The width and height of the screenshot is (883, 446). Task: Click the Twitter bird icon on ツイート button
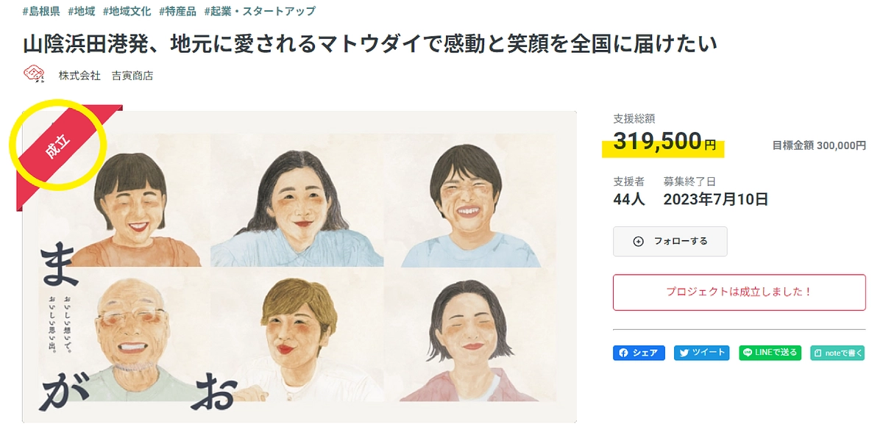[x=684, y=353]
